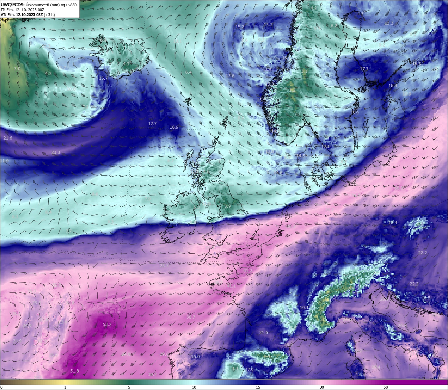Click the 6.4 value label
This screenshot has height=390, width=448.
click(x=188, y=72)
